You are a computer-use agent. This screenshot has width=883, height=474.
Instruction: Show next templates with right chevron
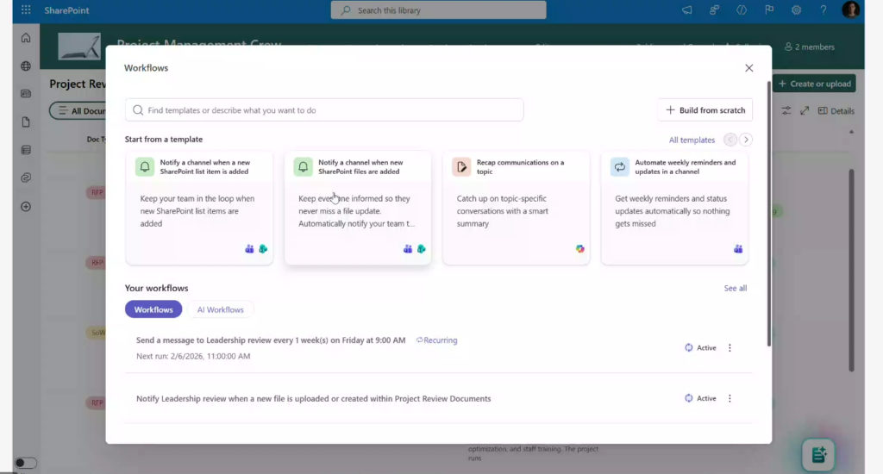click(746, 140)
